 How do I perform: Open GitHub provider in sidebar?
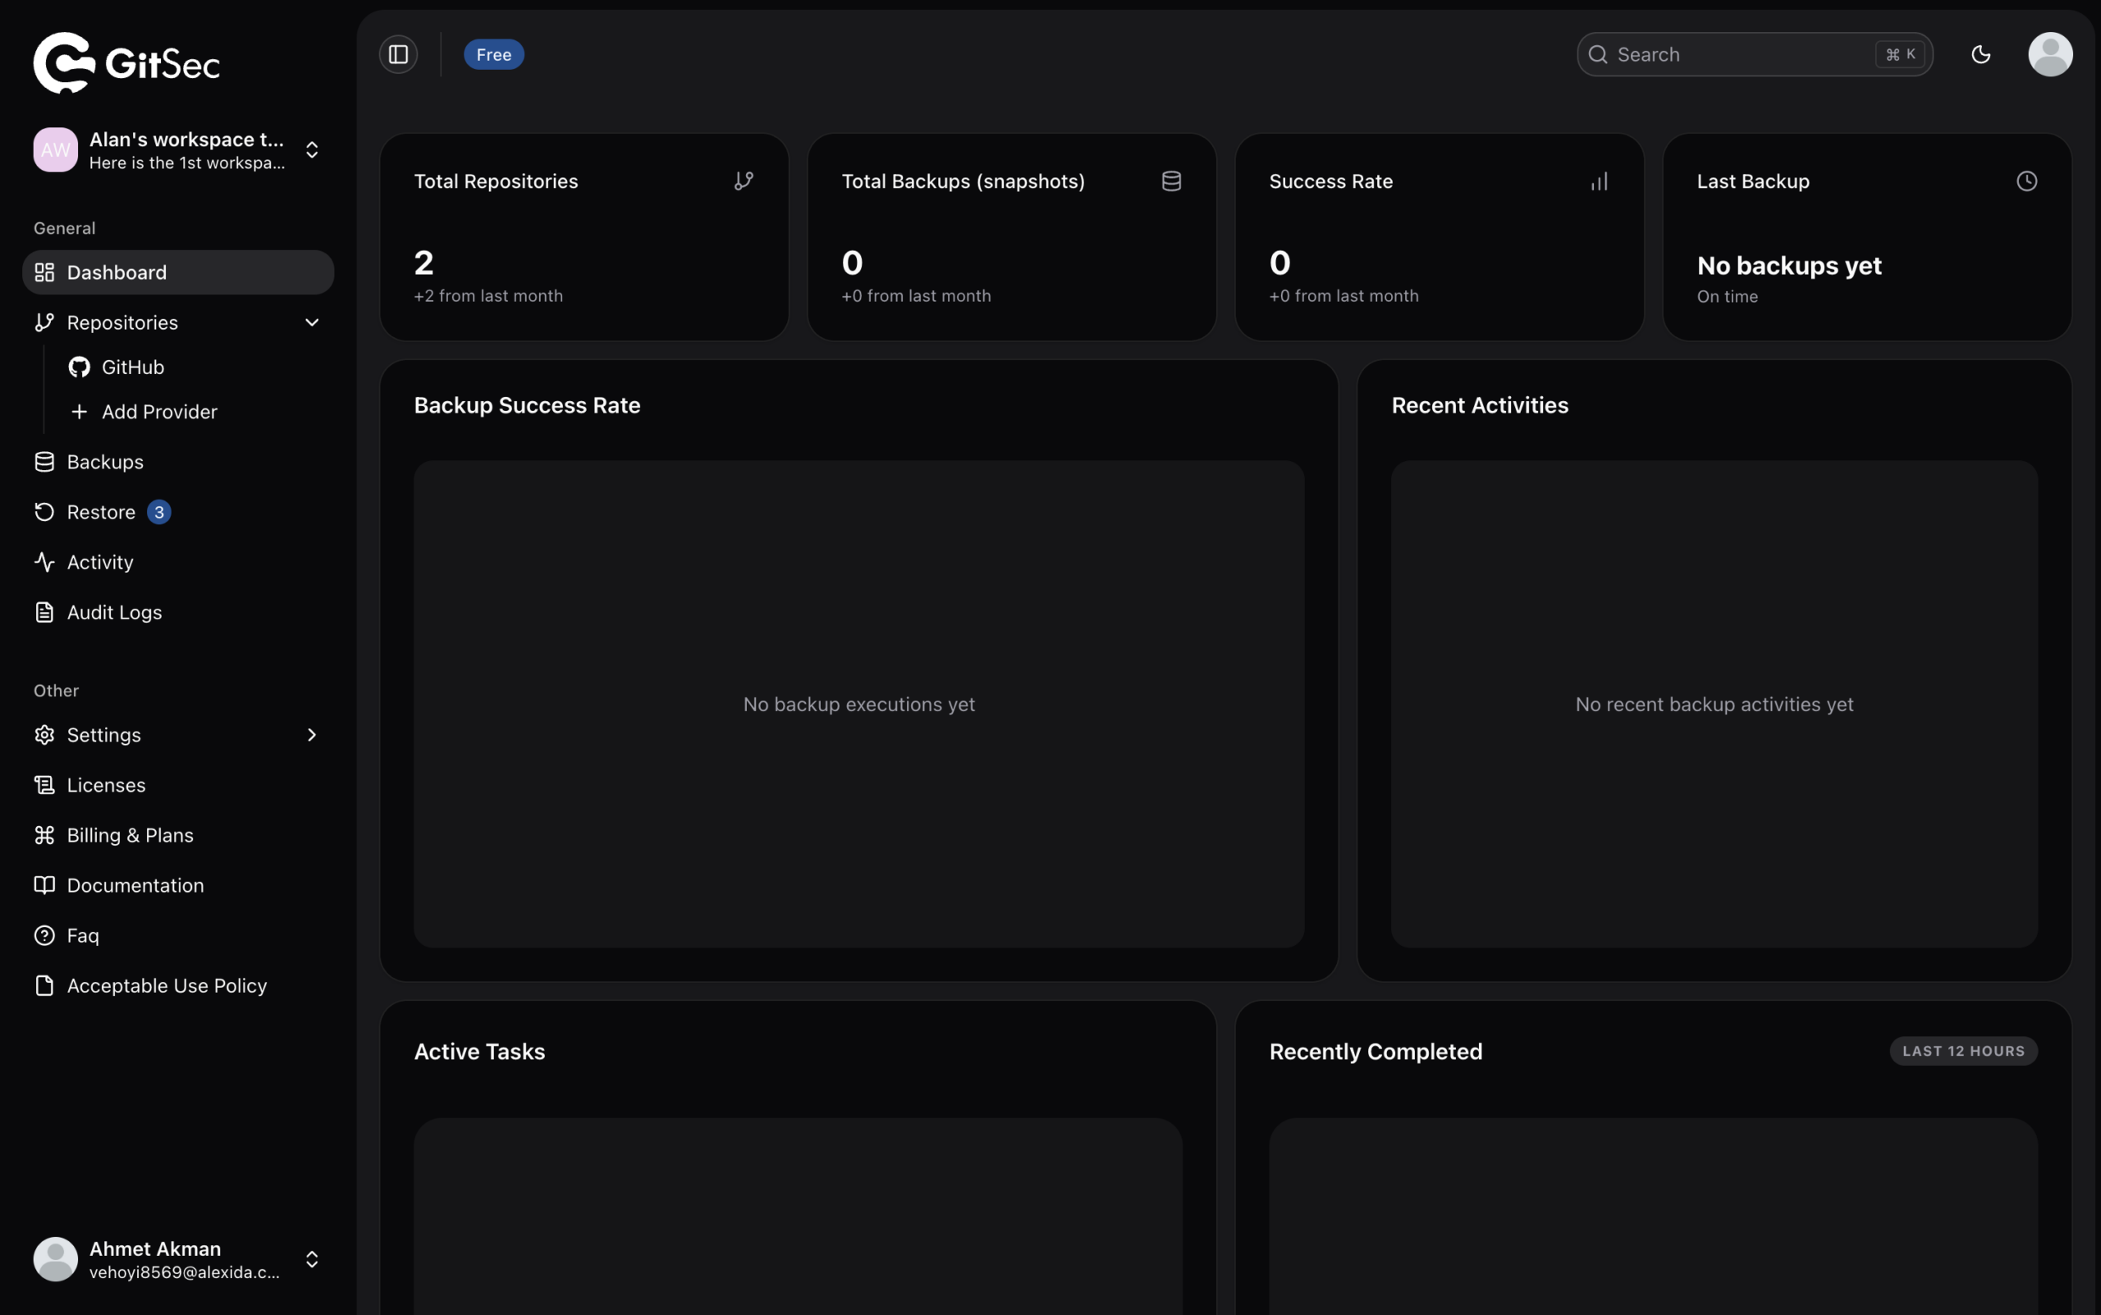point(132,367)
